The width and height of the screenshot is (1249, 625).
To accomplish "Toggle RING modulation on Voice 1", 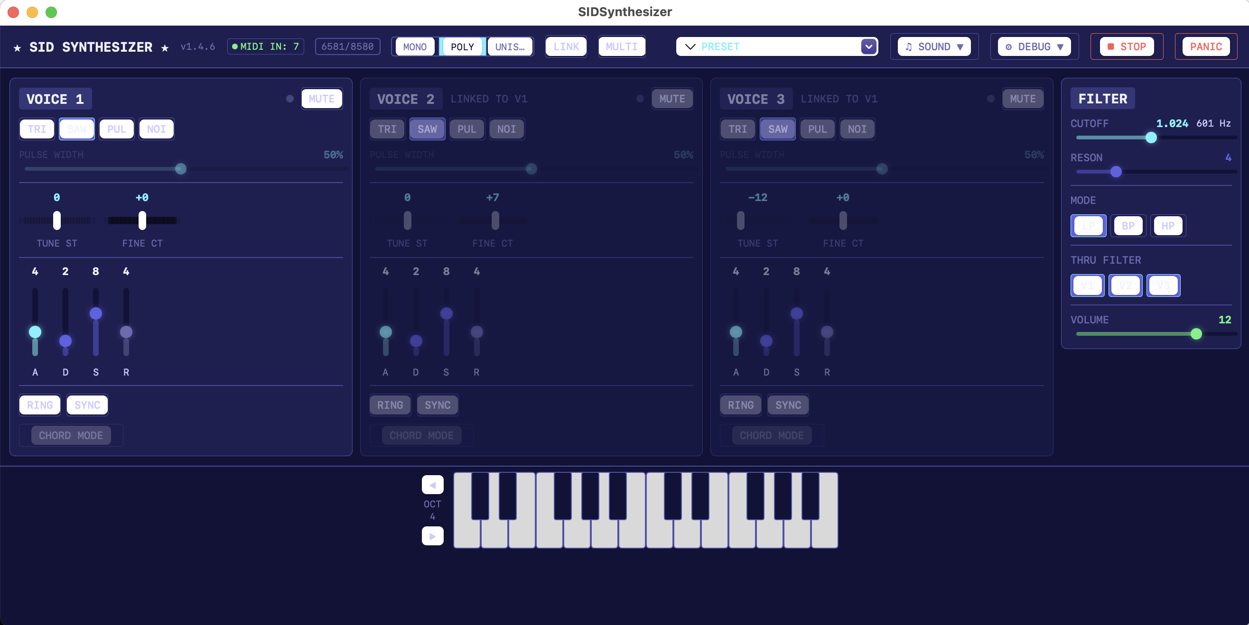I will click(40, 405).
